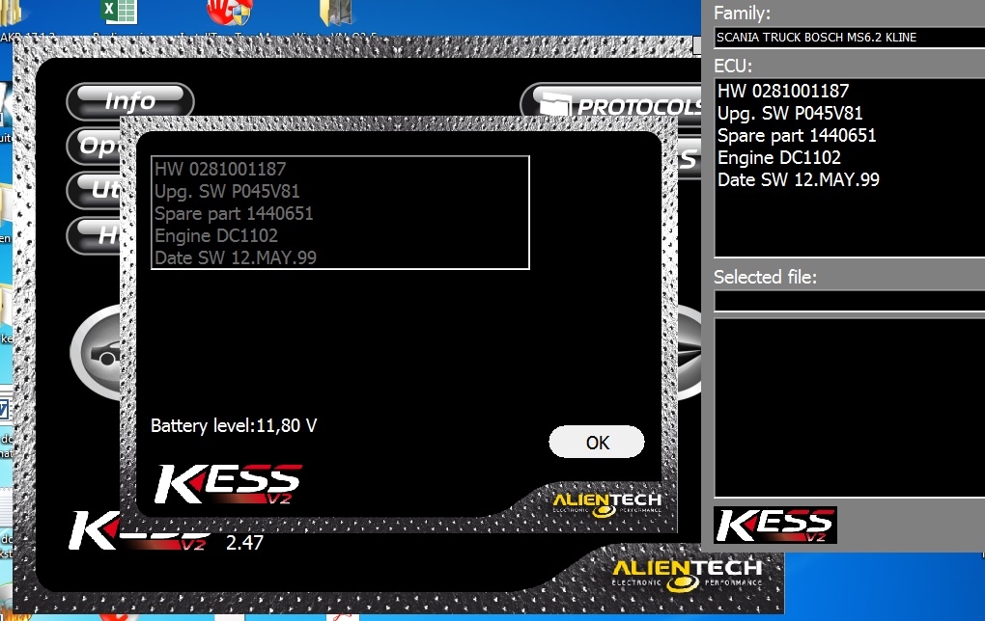Open the red hand shield desktop icon
This screenshot has height=621, width=985.
coord(229,13)
